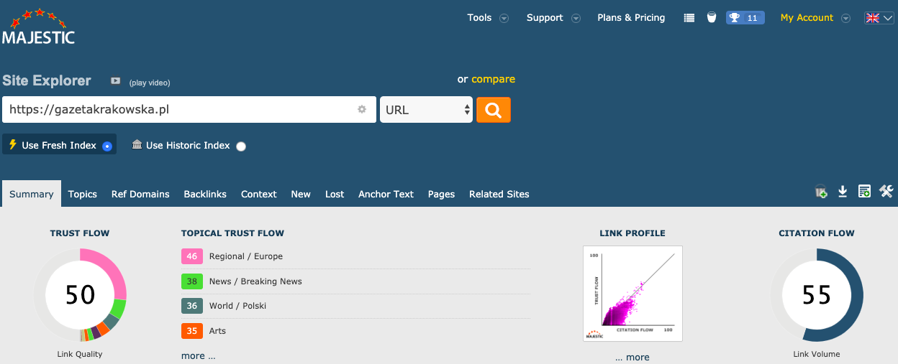898x364 pixels.
Task: Open the UK flag language selector
Action: click(x=879, y=18)
